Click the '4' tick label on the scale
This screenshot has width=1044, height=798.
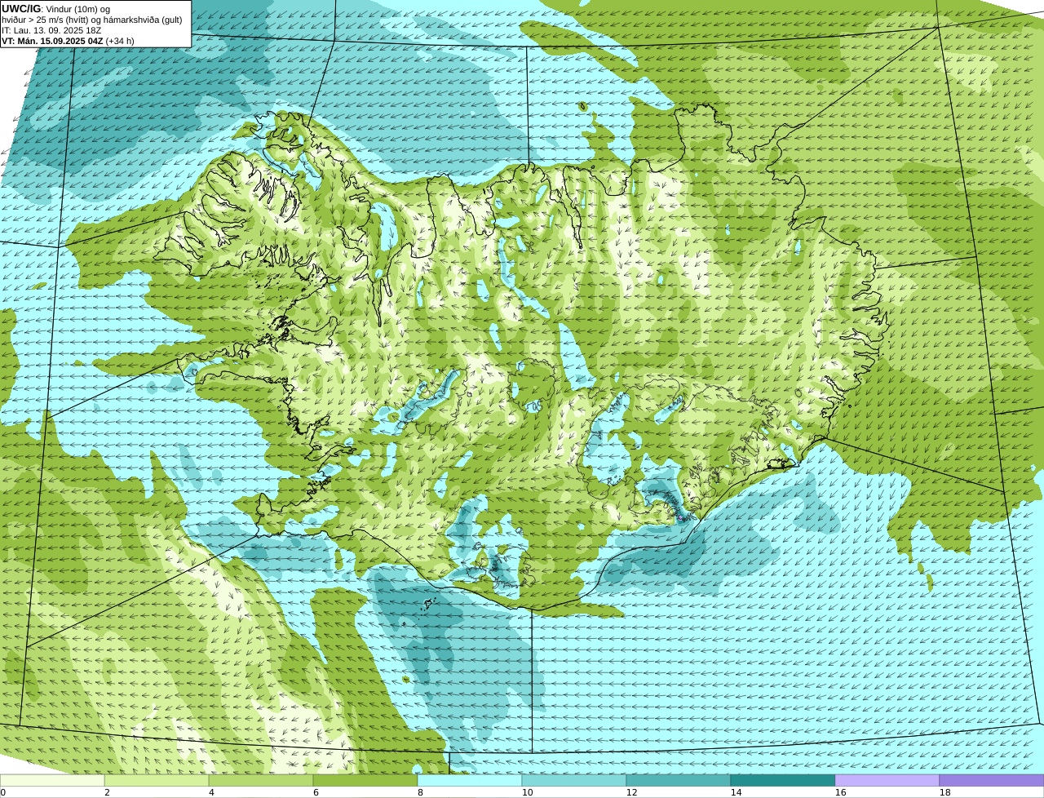click(211, 792)
